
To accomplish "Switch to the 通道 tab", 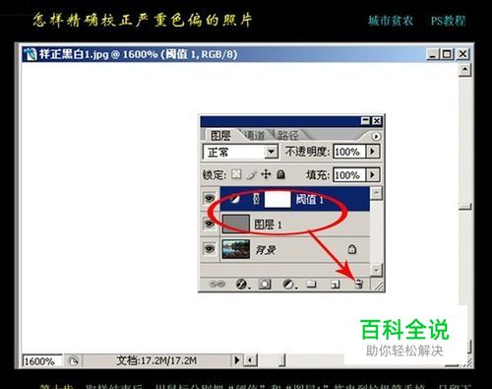I will click(255, 135).
